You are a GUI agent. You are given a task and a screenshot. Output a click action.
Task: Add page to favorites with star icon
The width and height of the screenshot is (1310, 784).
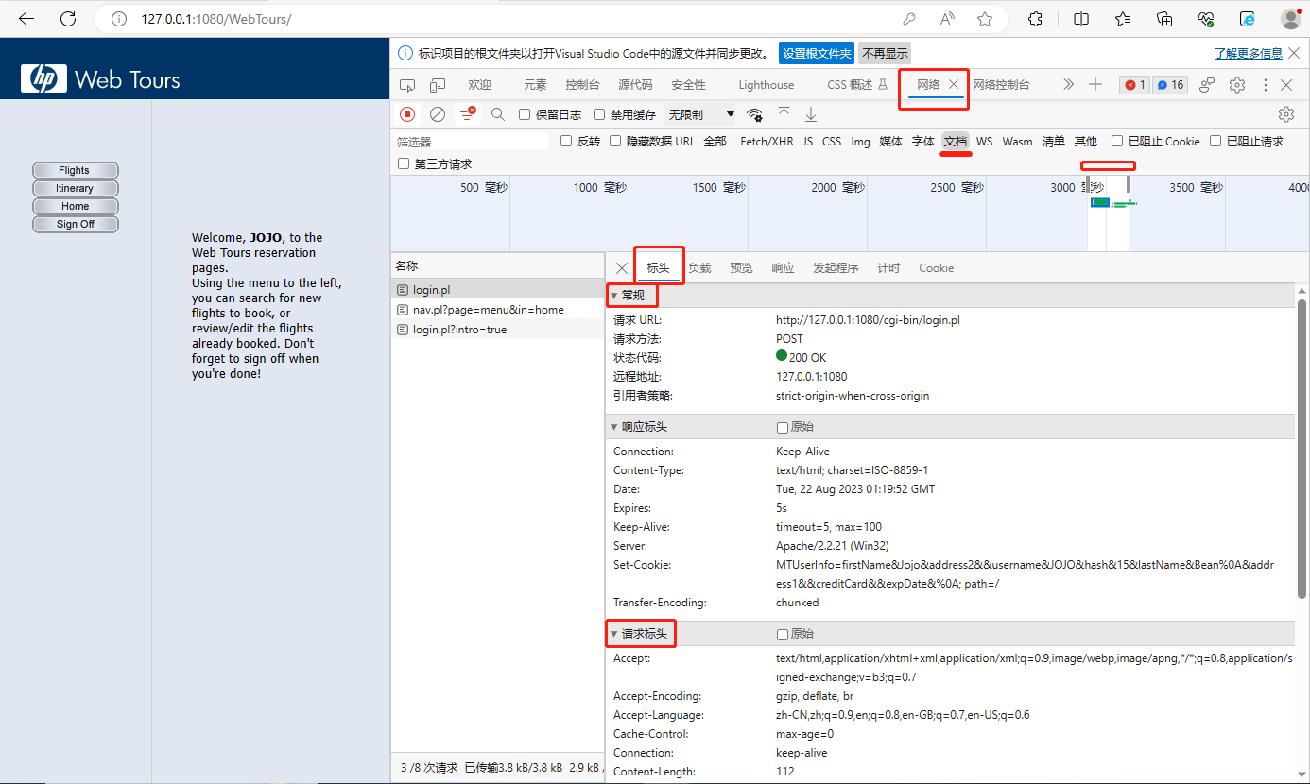(x=985, y=19)
